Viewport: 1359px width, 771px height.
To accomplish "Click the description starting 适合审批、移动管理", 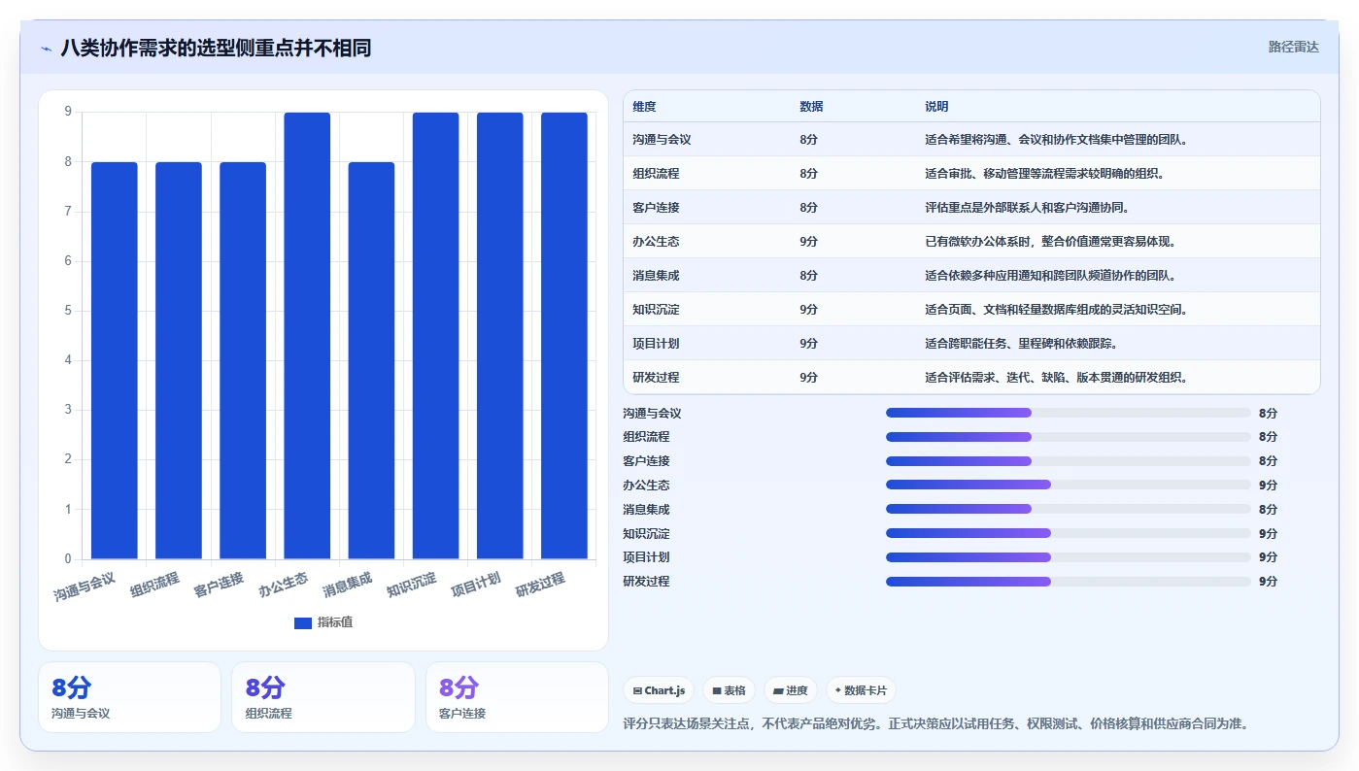I will pos(1044,174).
